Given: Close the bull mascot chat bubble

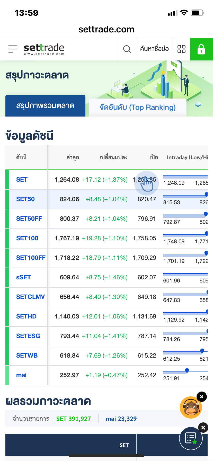Looking at the screenshot, I should click(202, 397).
